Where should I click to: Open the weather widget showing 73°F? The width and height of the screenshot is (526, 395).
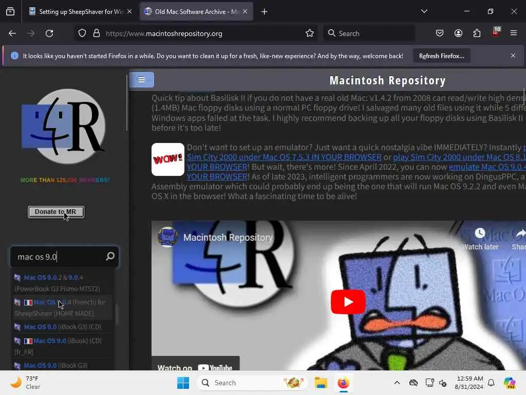pos(25,383)
